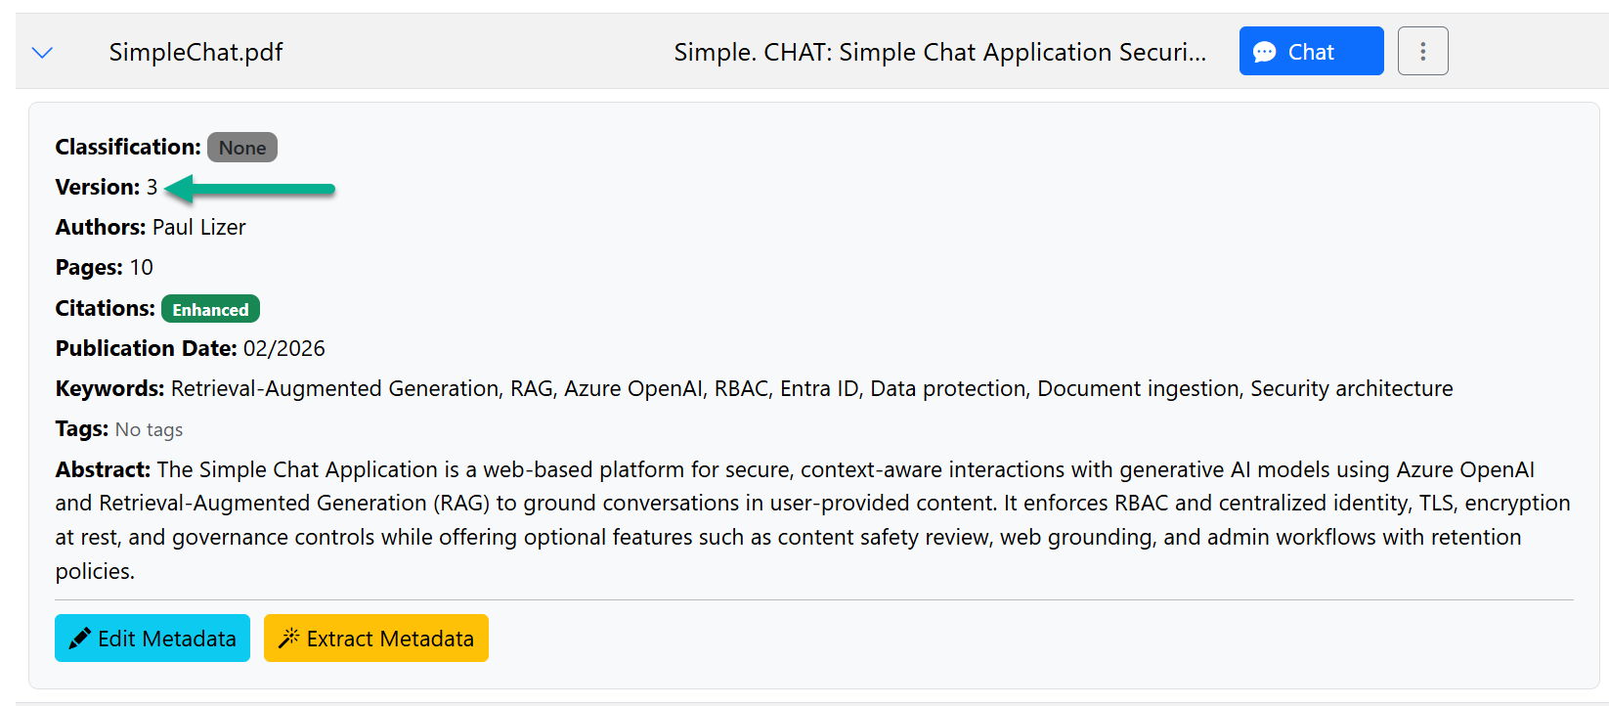Viewport: 1609px width, 706px height.
Task: Click the pencil icon on Edit Metadata
Action: [x=80, y=640]
